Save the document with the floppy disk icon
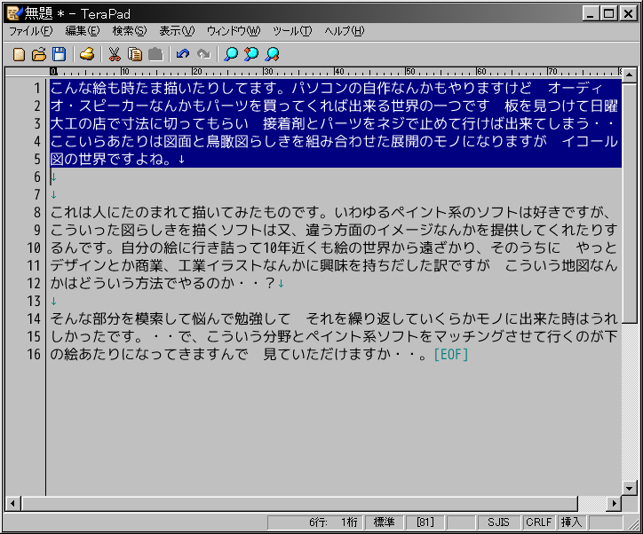The width and height of the screenshot is (643, 534). (x=59, y=54)
